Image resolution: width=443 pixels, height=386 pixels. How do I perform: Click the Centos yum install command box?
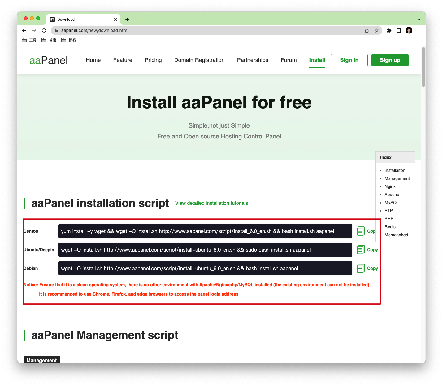click(205, 231)
